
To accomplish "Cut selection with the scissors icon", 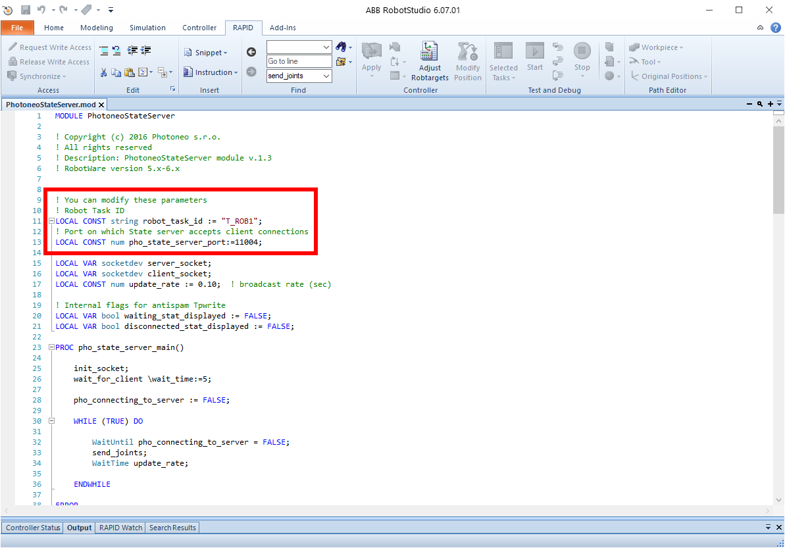I will click(x=103, y=72).
